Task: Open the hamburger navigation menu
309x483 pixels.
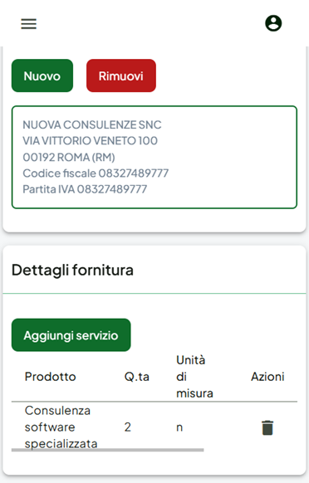Action: tap(29, 24)
